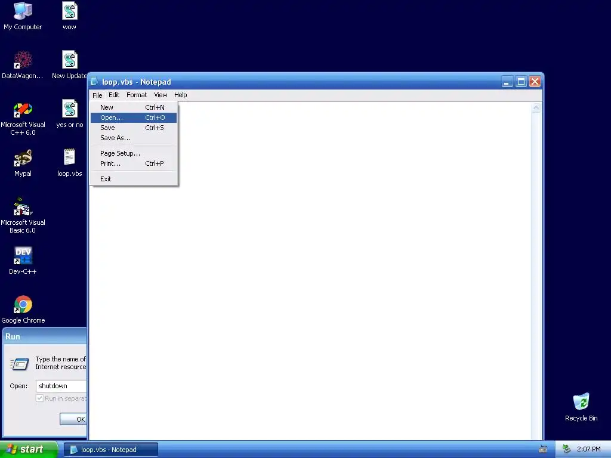Select Microsoft Visual Basic 6.0 icon
The image size is (611, 458).
pos(23,215)
